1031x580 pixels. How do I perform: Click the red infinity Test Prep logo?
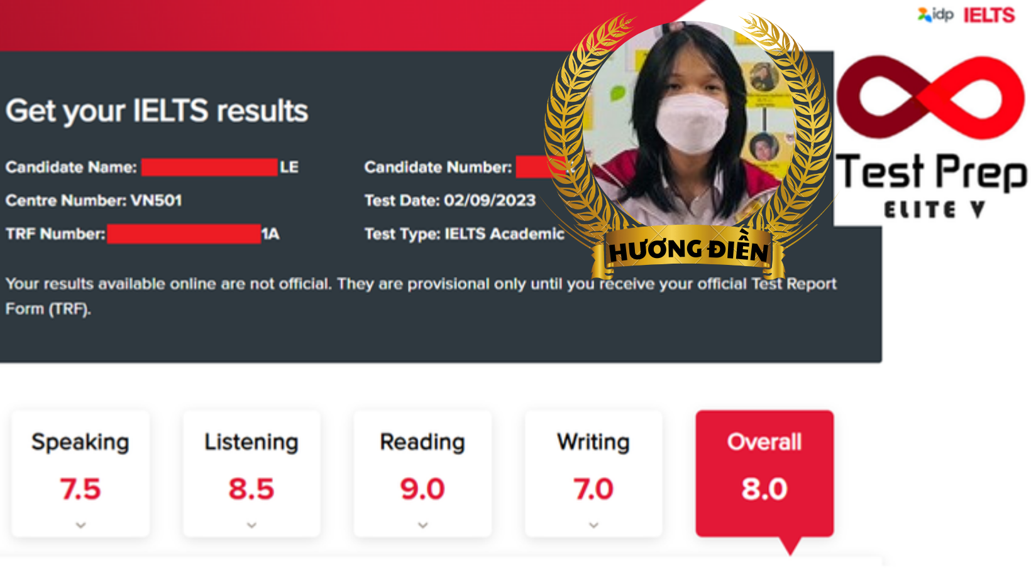[930, 97]
